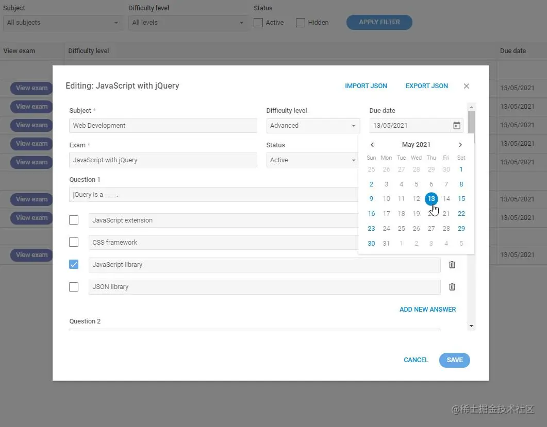
Task: Click the dialog scrollbar down arrow
Action: 471,326
